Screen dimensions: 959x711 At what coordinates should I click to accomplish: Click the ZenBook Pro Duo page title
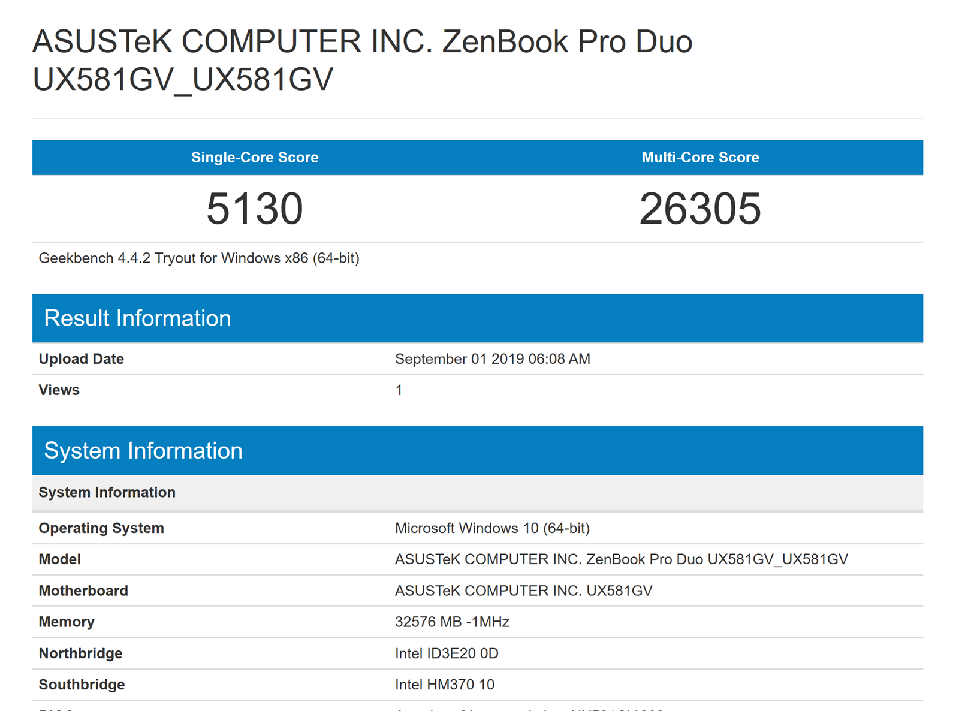coord(362,60)
